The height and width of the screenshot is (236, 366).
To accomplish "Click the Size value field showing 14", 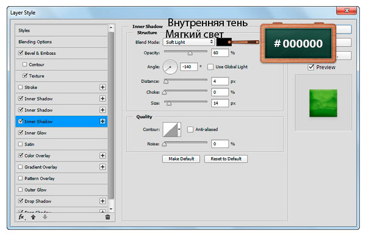I will (x=220, y=103).
